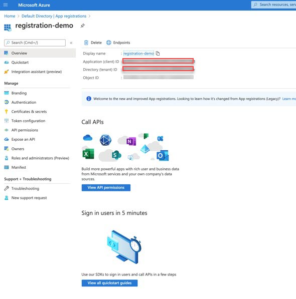296x299 pixels.
Task: Open Default Directory | App registrations breadcrumb
Action: pyautogui.click(x=54, y=16)
